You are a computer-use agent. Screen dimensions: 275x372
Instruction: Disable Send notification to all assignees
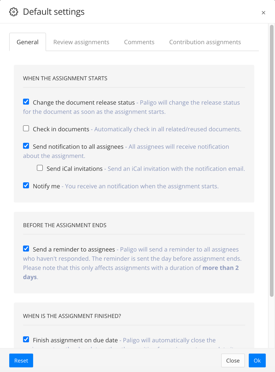tap(26, 146)
